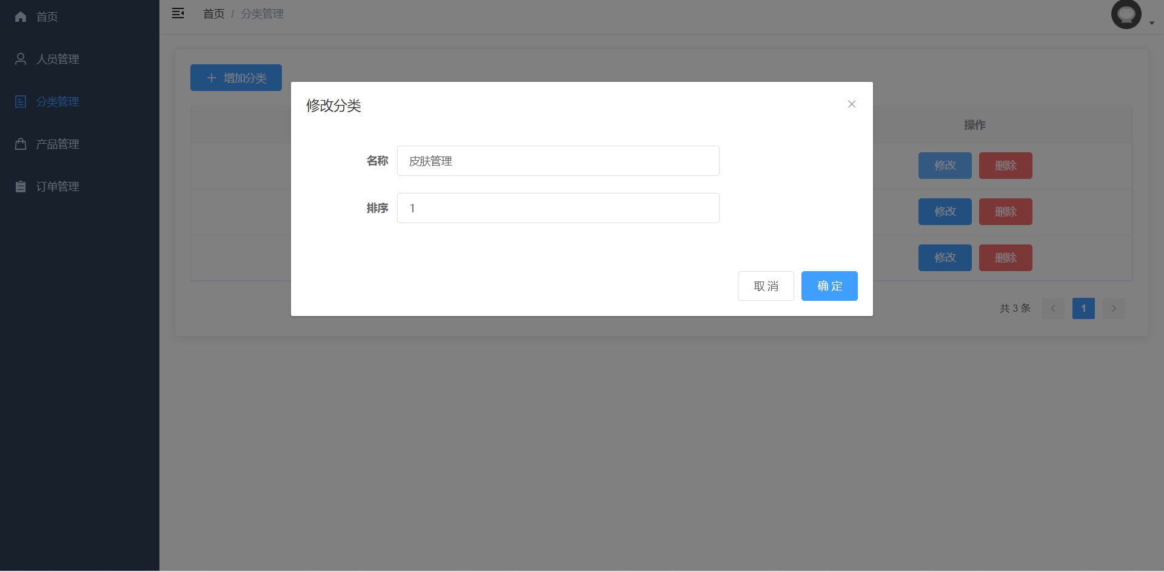Click the 增加分类 button
The height and width of the screenshot is (572, 1164).
236,78
